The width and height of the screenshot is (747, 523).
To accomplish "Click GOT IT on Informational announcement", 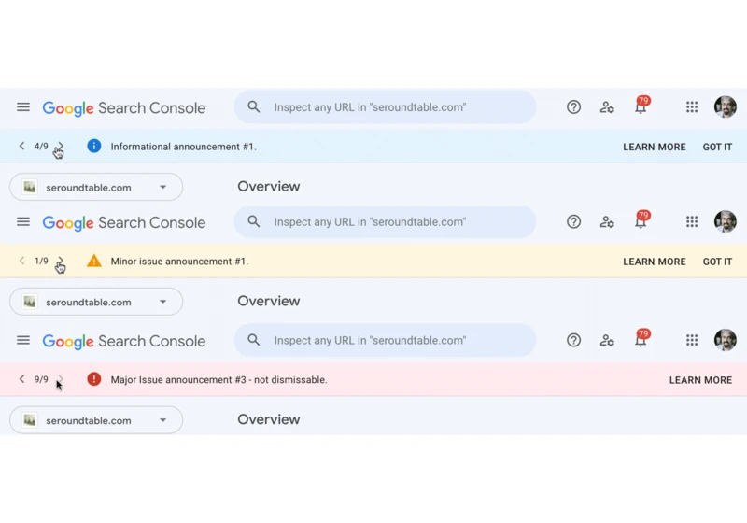I will coord(717,147).
